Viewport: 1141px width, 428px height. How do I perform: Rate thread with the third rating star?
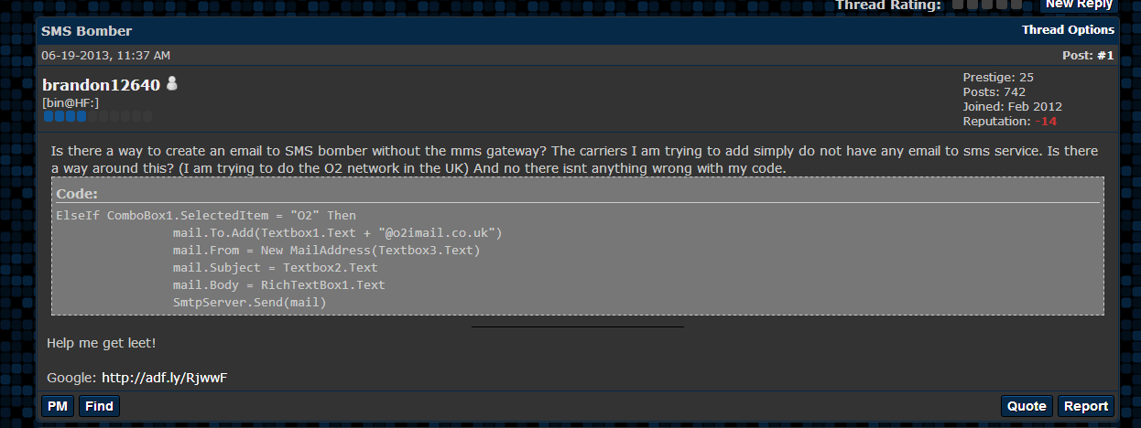pyautogui.click(x=987, y=4)
